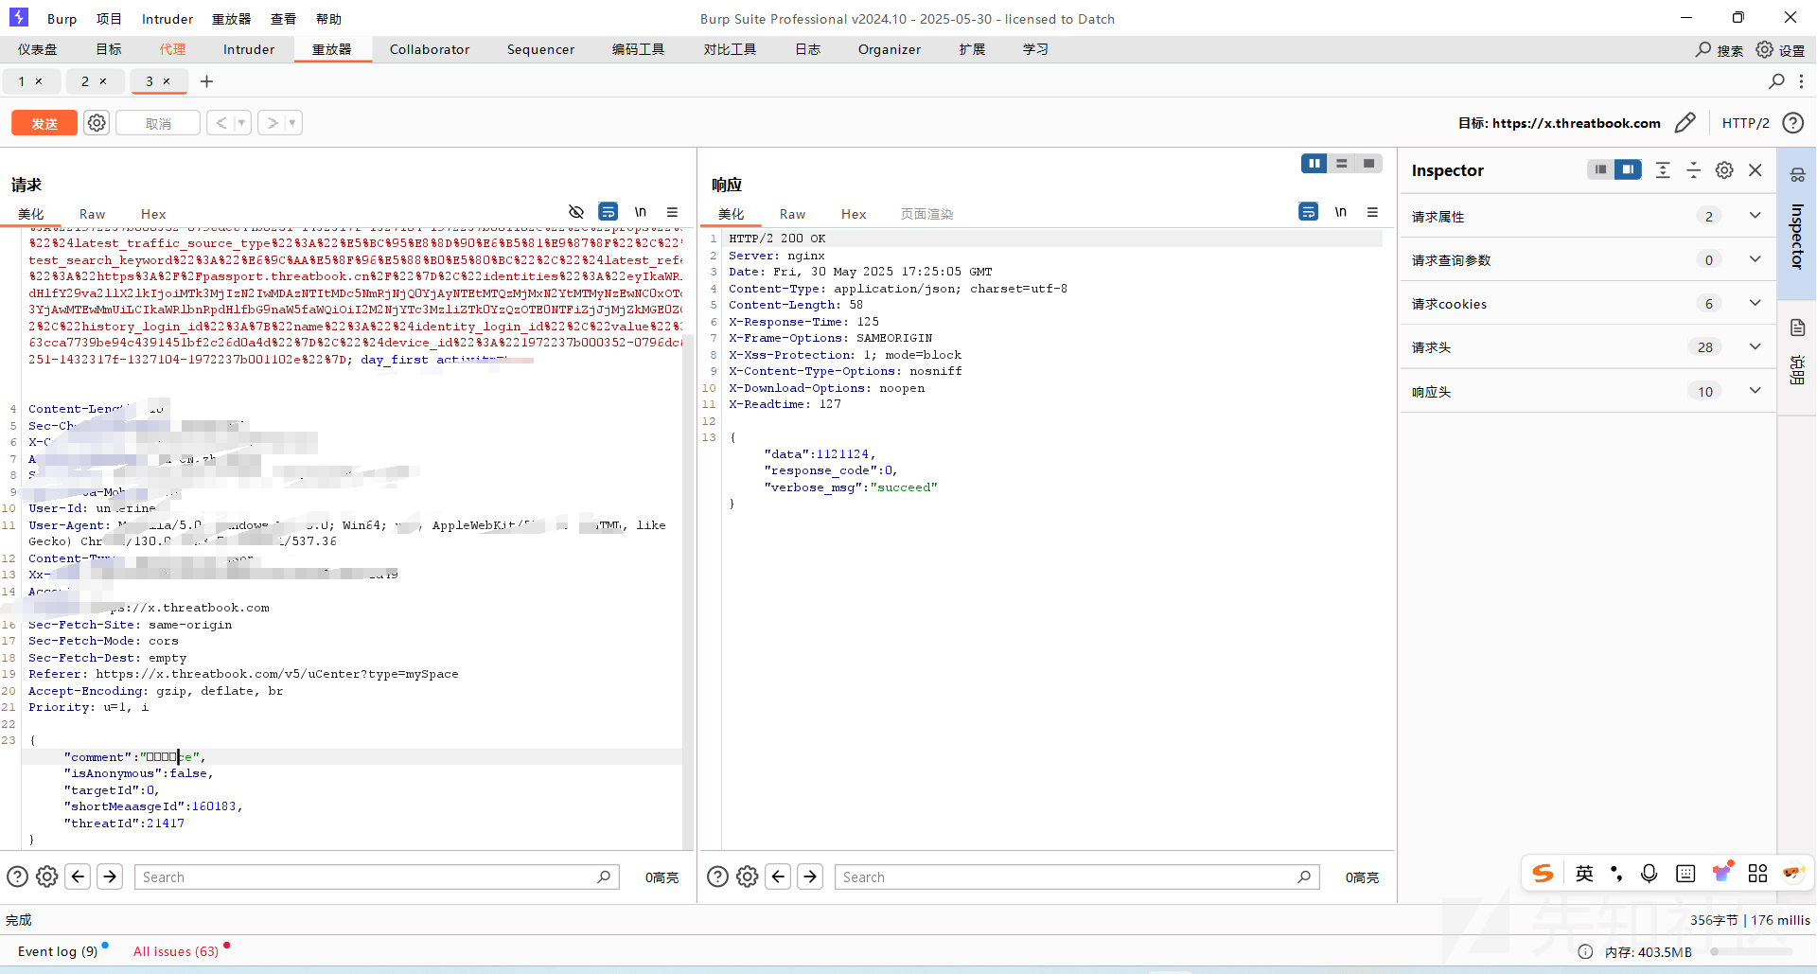Toggle request word-wrap icon
The image size is (1817, 974).
pyautogui.click(x=608, y=212)
